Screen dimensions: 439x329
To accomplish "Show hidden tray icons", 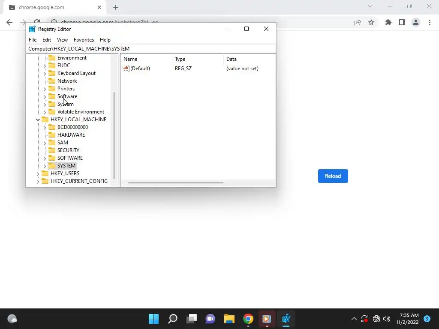I will tap(354, 319).
